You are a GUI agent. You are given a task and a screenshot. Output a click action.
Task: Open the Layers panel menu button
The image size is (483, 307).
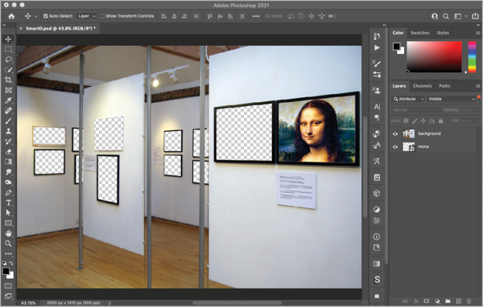click(477, 86)
